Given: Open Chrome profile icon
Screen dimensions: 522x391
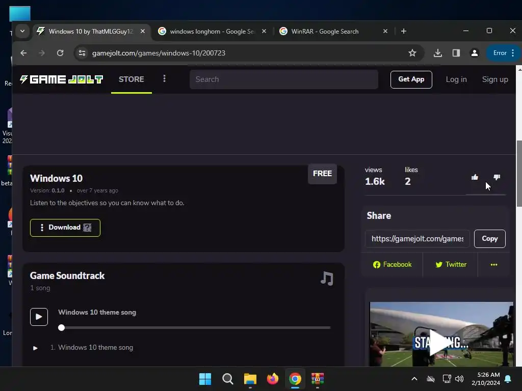Looking at the screenshot, I should (x=475, y=53).
